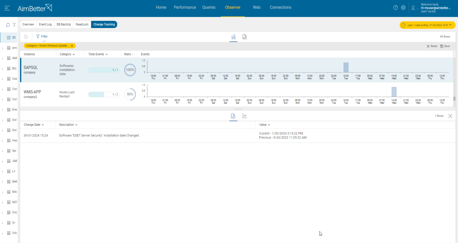Click Save filters

445,46
